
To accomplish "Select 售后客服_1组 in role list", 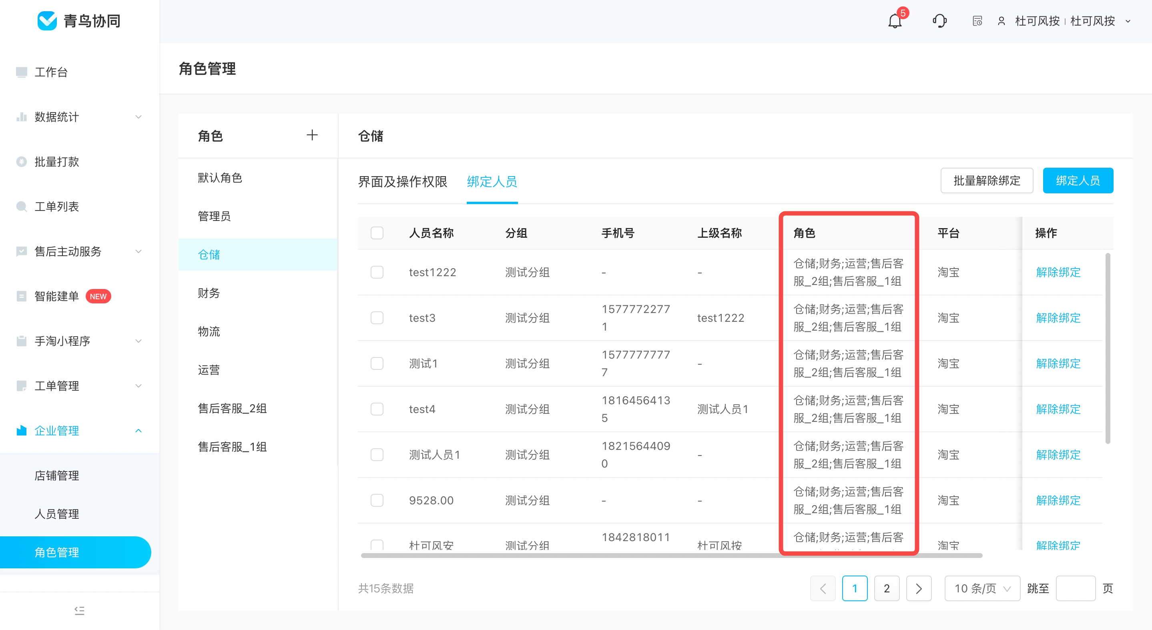I will pos(258,447).
